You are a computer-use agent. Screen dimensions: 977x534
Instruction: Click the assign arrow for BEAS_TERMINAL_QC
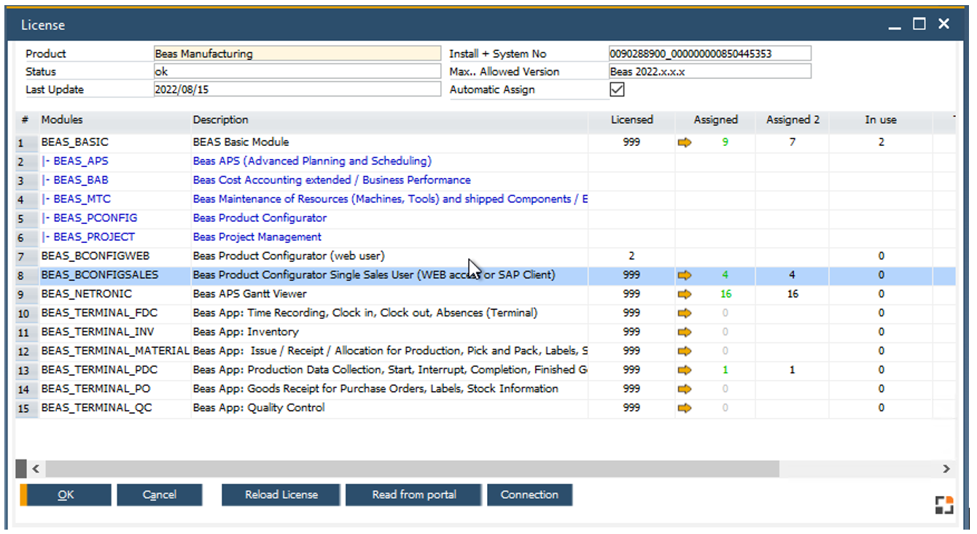[685, 407]
